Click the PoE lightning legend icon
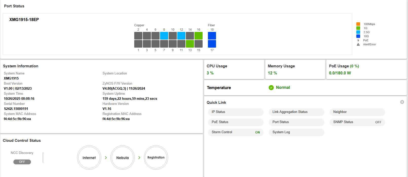This screenshot has height=177, width=408. tap(358, 40)
